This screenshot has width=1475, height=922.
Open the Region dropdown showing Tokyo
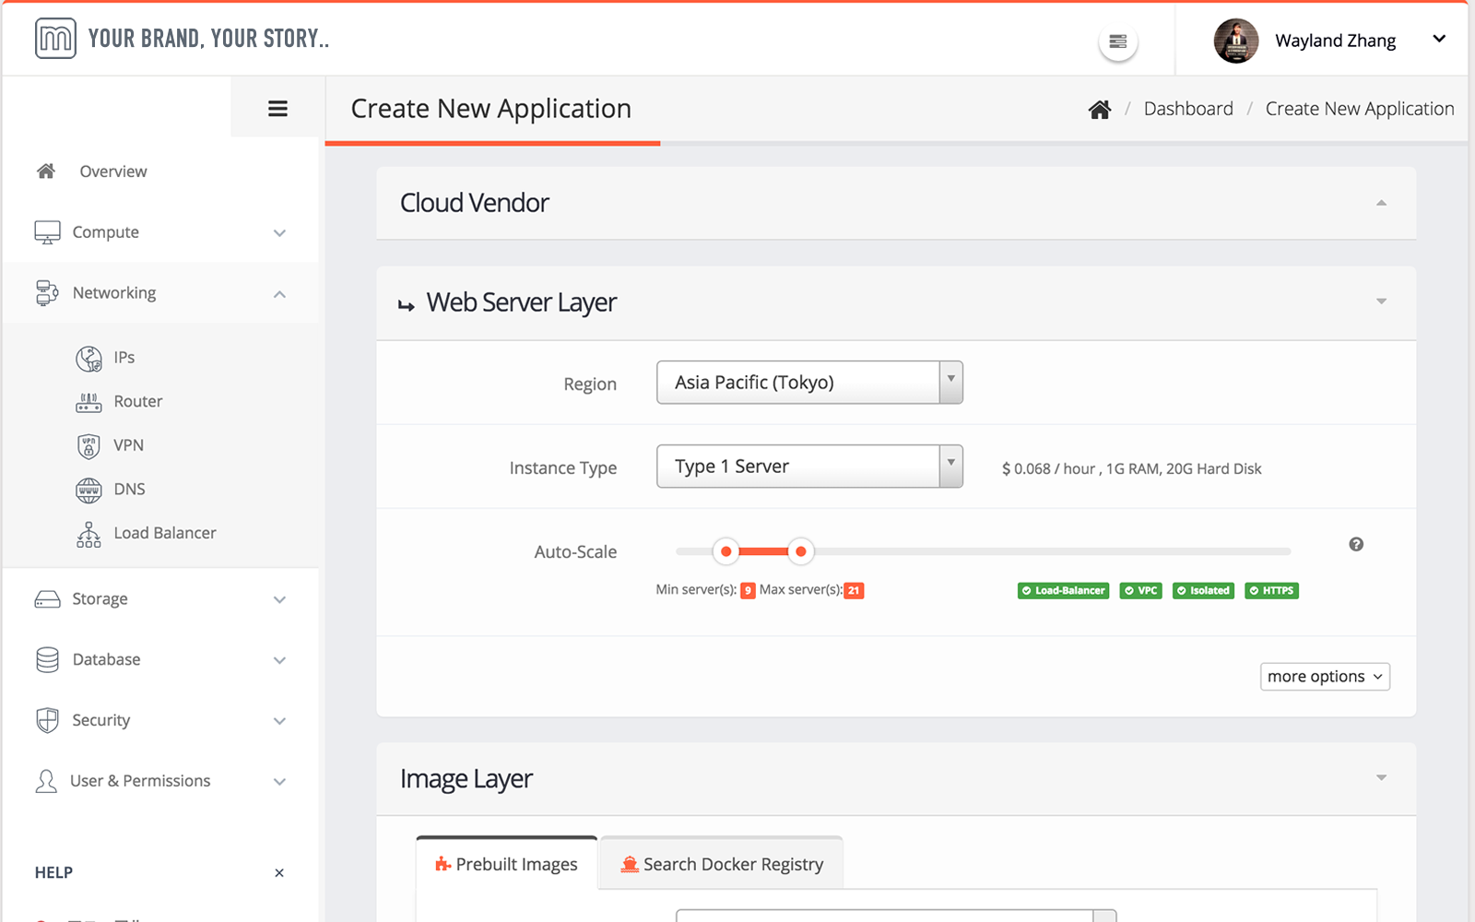[808, 383]
